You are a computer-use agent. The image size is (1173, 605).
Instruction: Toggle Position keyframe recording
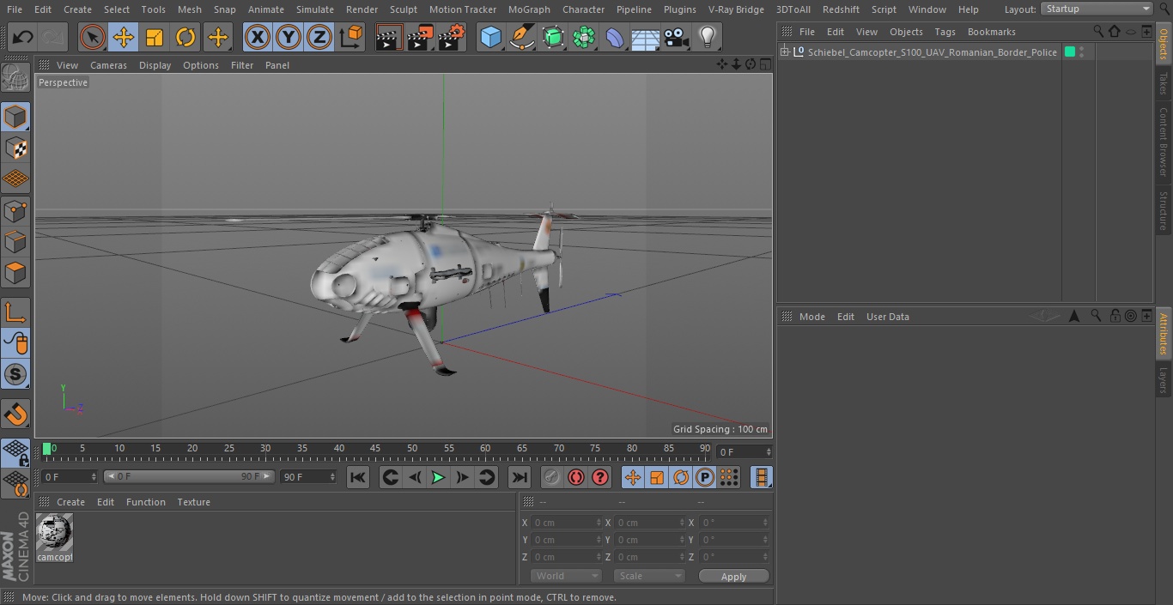coord(633,477)
